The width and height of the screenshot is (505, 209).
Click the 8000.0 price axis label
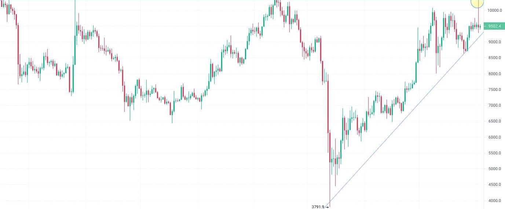[x=494, y=74]
